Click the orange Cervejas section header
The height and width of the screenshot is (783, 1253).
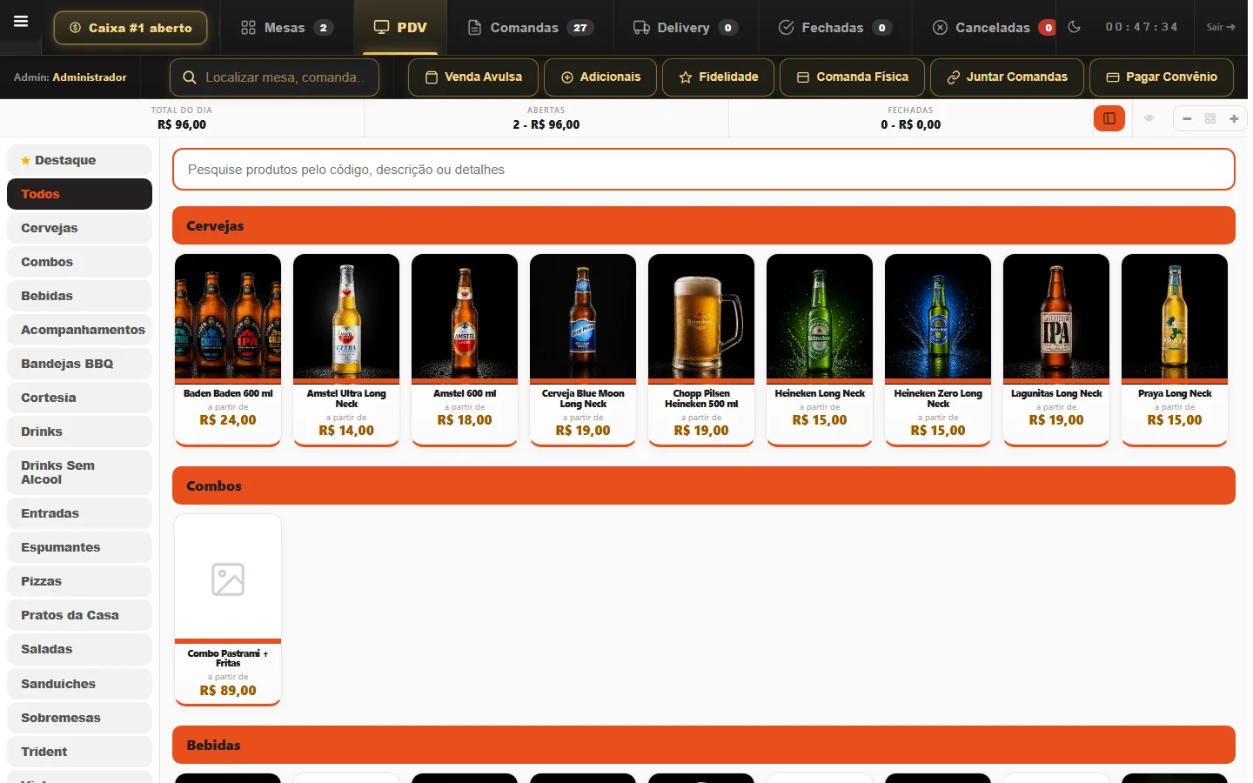pos(704,225)
